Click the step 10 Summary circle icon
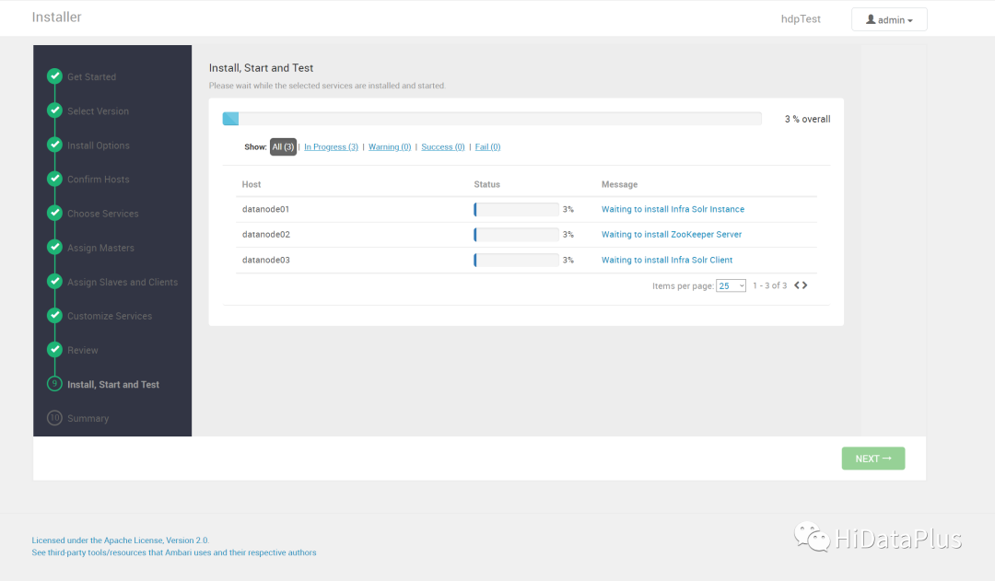The image size is (995, 581). coord(54,418)
